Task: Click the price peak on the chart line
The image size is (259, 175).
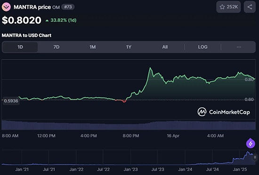Action: coord(150,68)
